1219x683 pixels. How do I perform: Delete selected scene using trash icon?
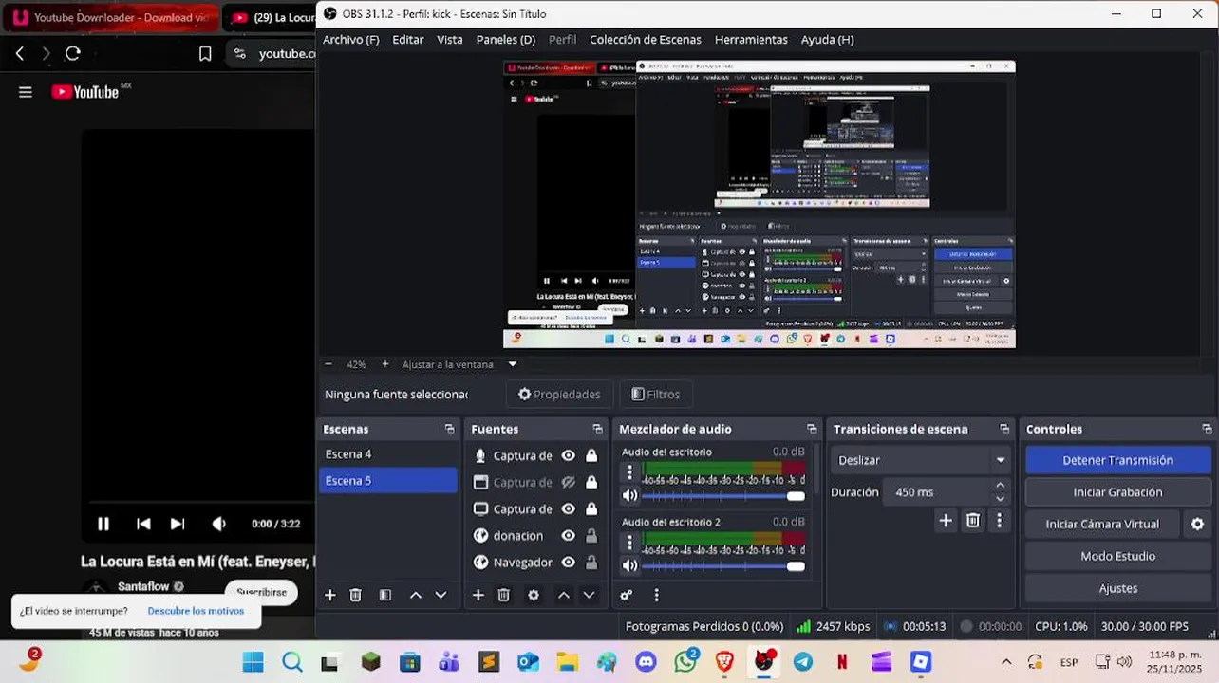click(355, 595)
